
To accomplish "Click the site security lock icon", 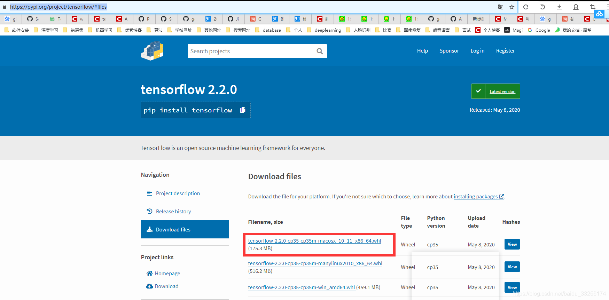I will click(5, 7).
